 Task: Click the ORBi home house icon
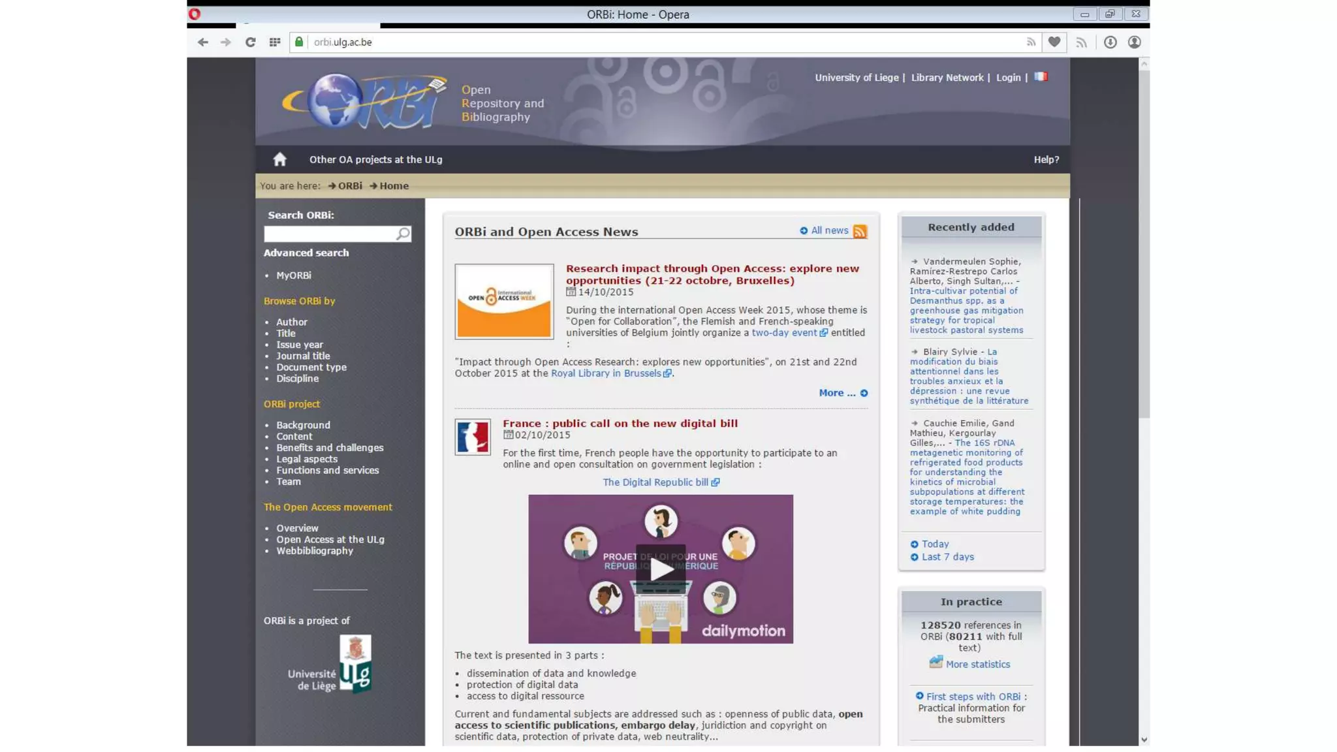pyautogui.click(x=279, y=159)
